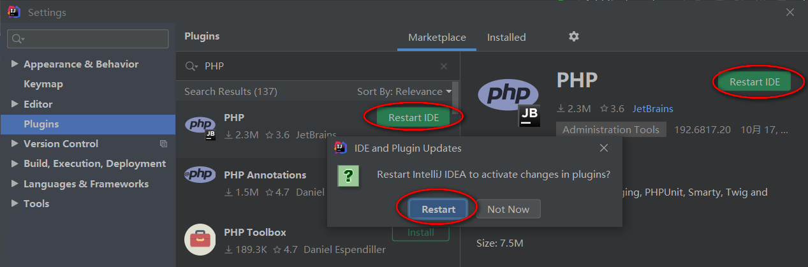Open the plugins gear settings icon

pyautogui.click(x=574, y=36)
